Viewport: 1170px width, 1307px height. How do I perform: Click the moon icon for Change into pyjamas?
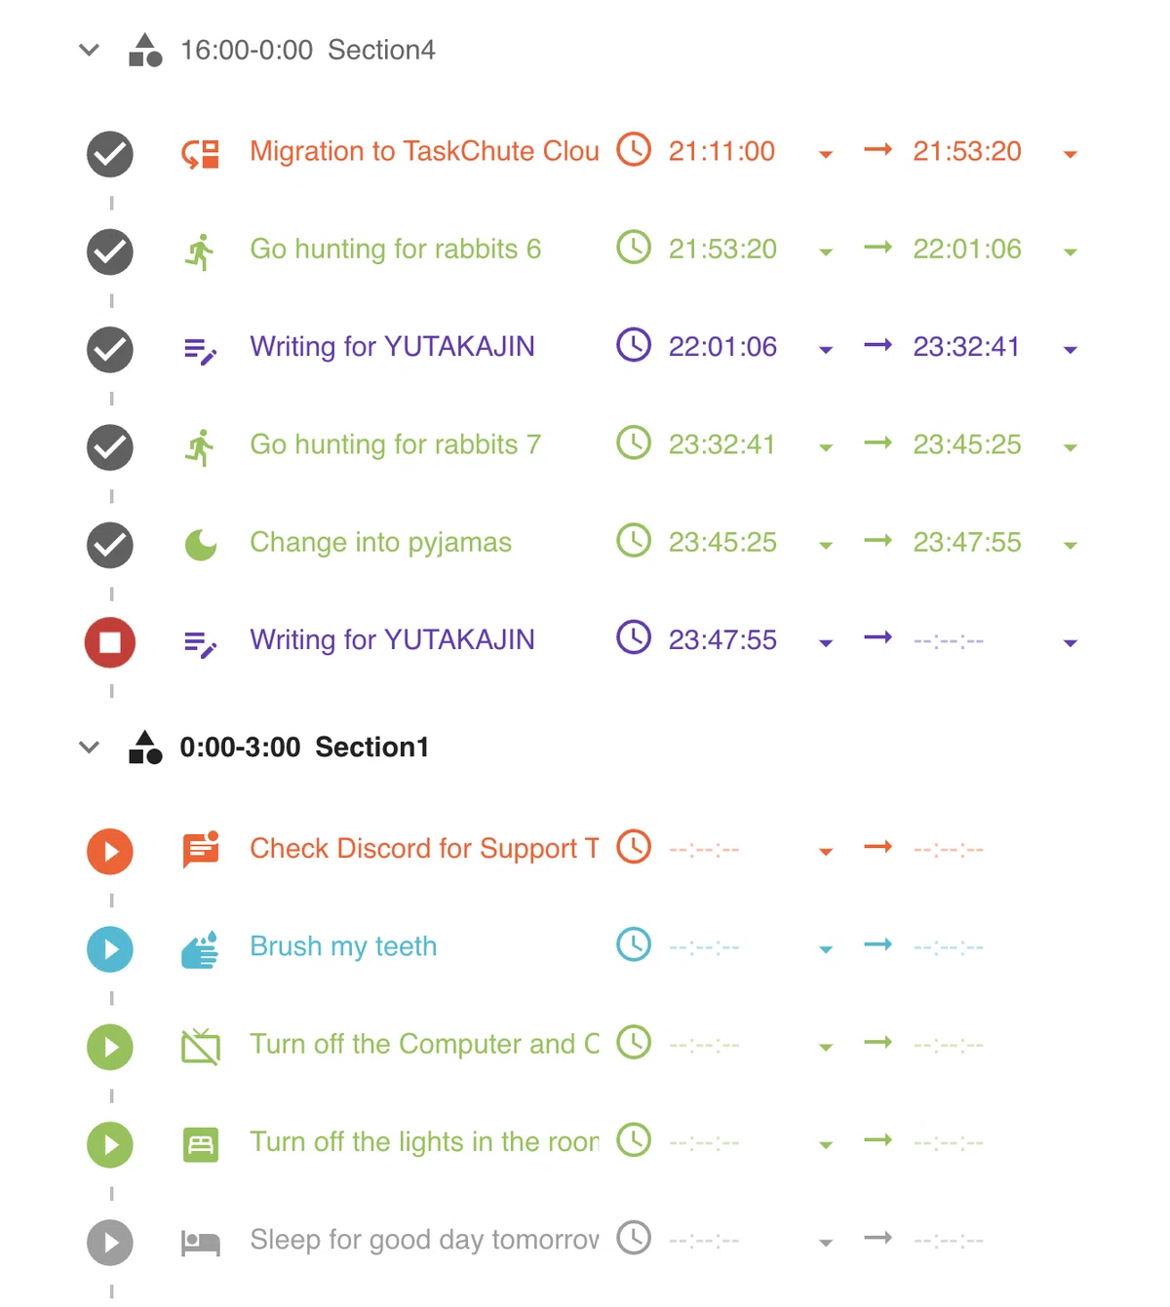click(201, 545)
